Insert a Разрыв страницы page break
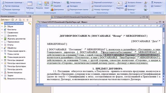This screenshot has height=93, width=166. [x=11, y=10]
